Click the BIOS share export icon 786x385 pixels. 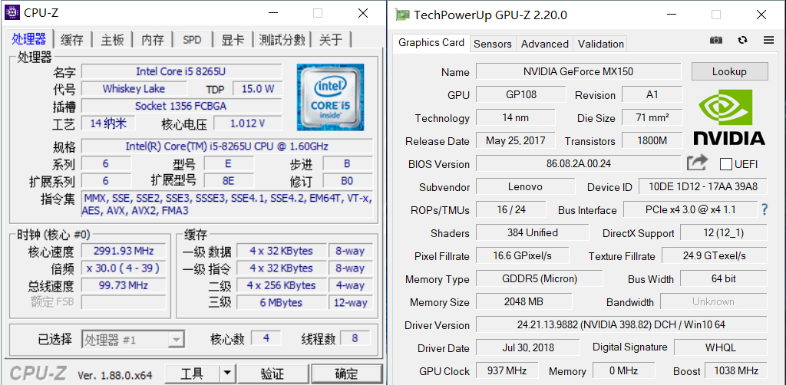click(697, 163)
